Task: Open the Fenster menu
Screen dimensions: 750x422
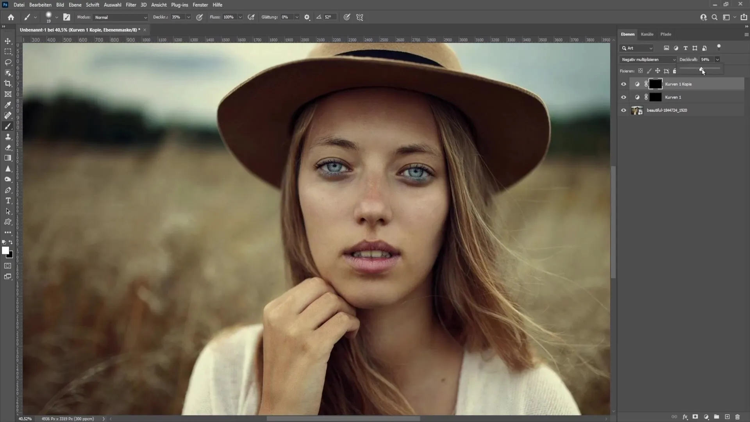Action: (200, 5)
